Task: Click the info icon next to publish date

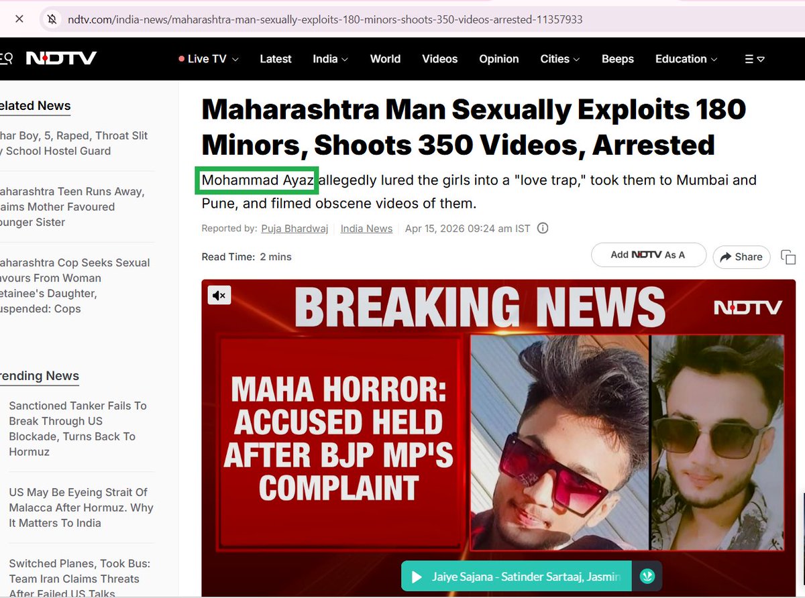Action: coord(543,228)
